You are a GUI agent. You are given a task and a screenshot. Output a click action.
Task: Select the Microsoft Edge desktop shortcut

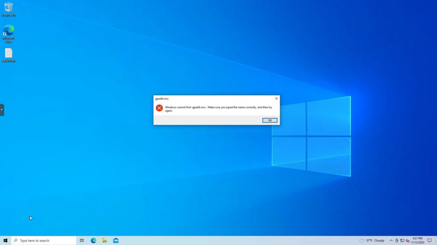coord(9,33)
